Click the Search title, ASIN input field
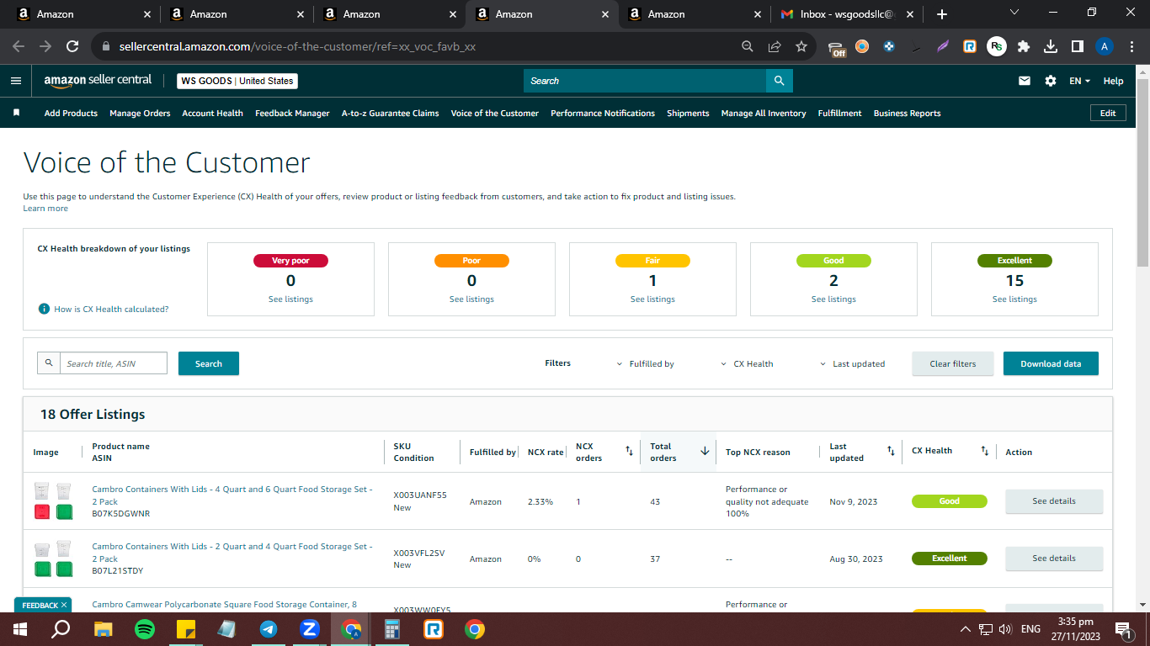1150x646 pixels. [x=114, y=363]
